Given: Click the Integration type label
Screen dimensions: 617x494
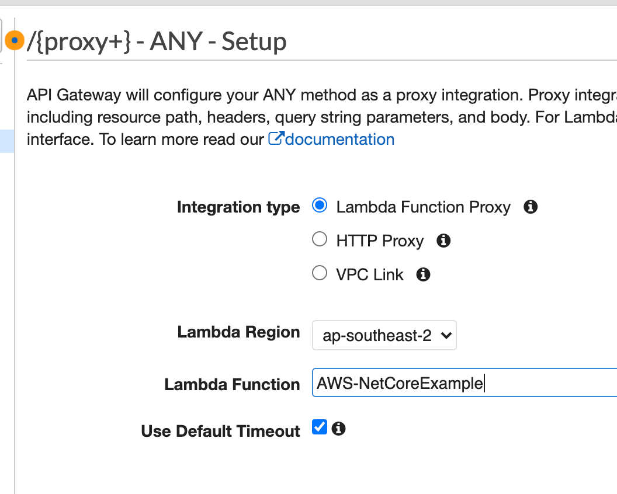Looking at the screenshot, I should tap(238, 207).
